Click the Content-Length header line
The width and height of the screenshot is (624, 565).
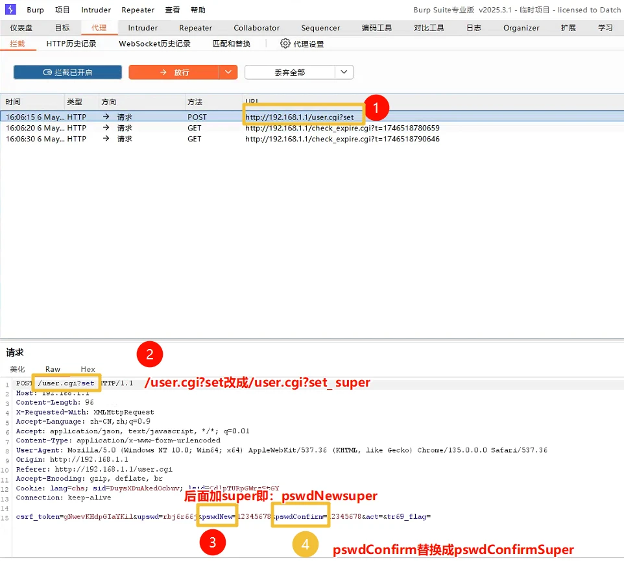[55, 402]
